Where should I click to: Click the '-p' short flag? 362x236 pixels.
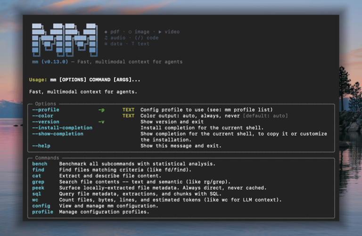click(x=101, y=110)
